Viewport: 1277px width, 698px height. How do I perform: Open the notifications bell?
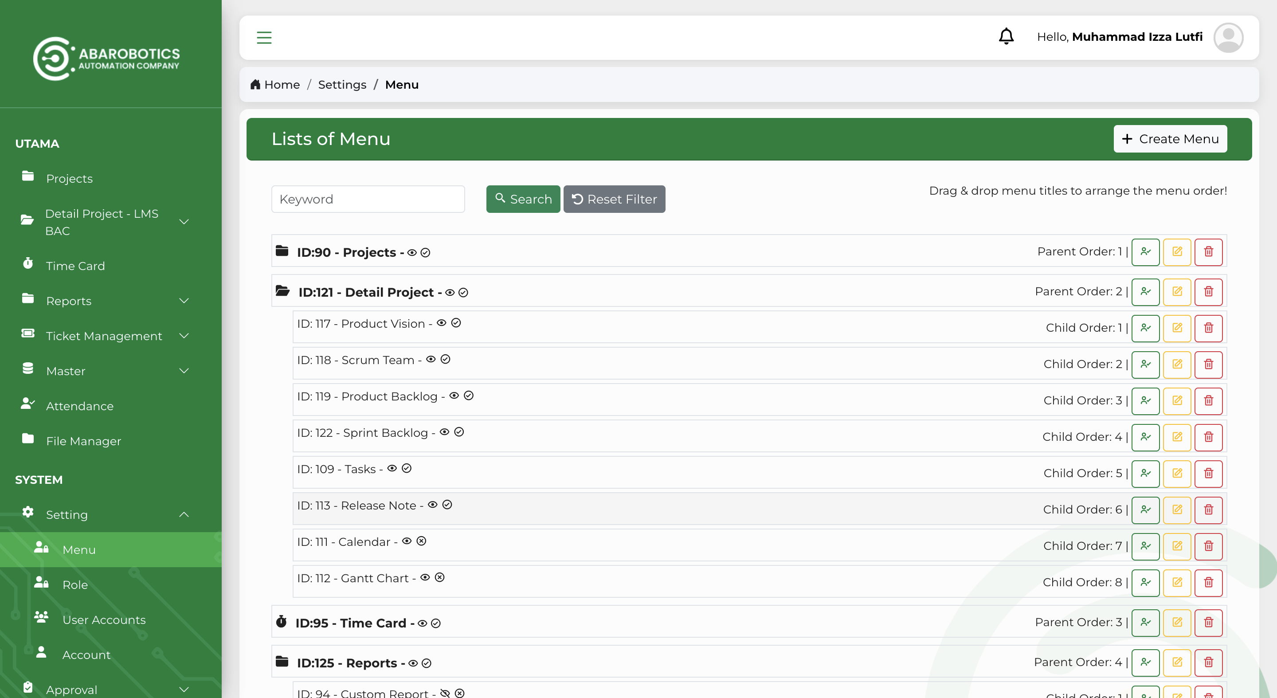coord(1006,36)
